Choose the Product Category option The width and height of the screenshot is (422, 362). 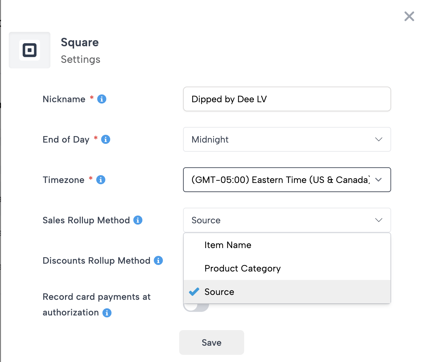(243, 268)
